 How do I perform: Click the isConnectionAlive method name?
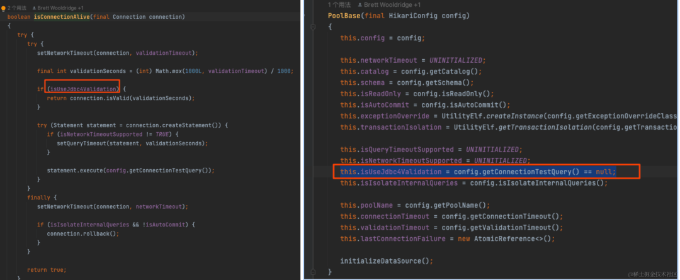coord(61,16)
